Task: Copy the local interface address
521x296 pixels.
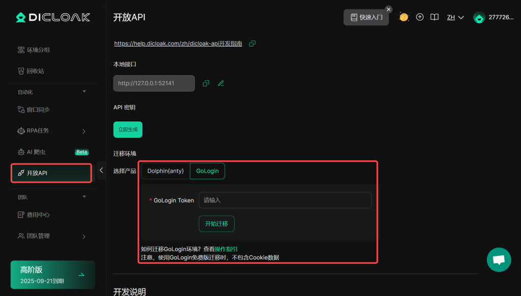Action: (x=206, y=83)
